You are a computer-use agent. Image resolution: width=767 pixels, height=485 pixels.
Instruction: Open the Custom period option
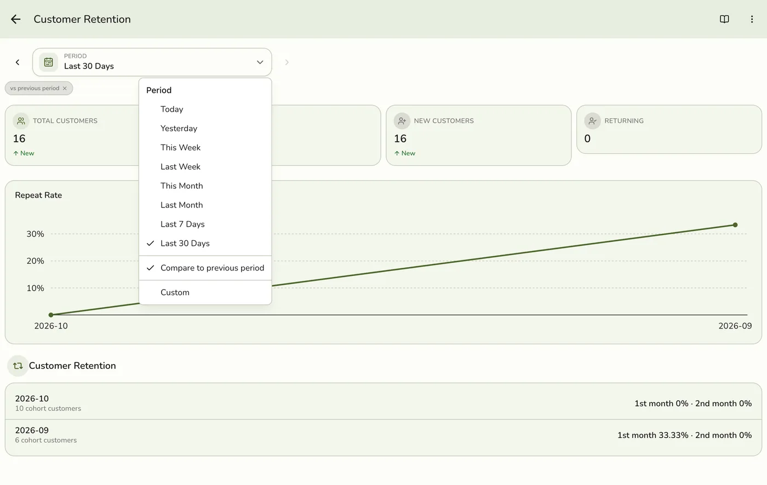(x=205, y=293)
